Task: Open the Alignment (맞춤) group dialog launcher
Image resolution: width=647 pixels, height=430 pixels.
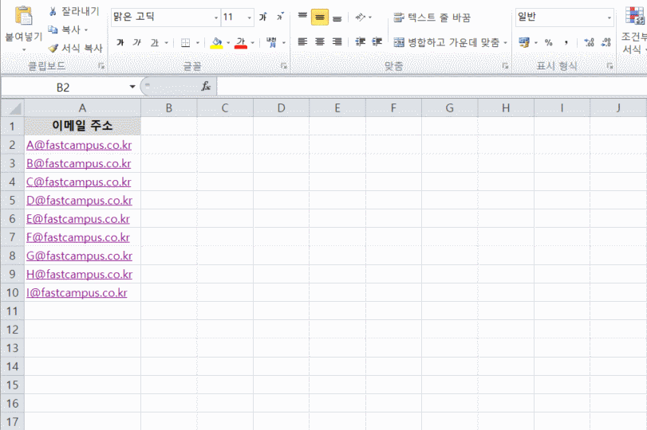Action: tap(505, 65)
